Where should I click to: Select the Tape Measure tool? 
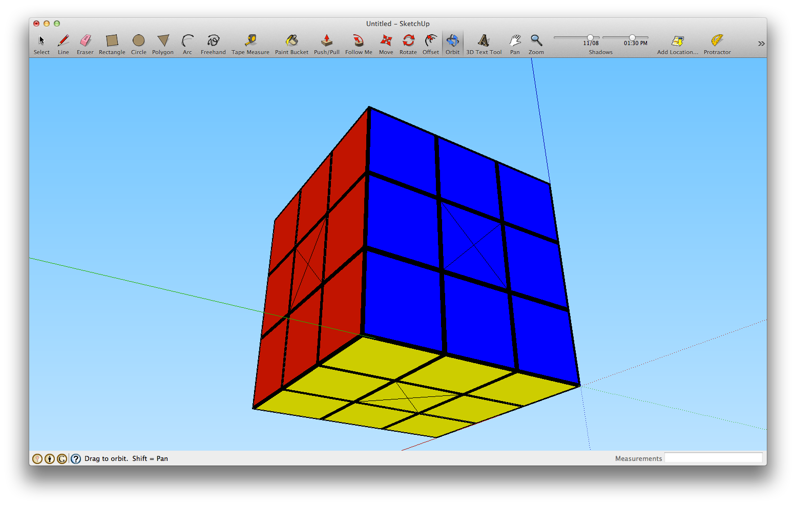pos(250,41)
